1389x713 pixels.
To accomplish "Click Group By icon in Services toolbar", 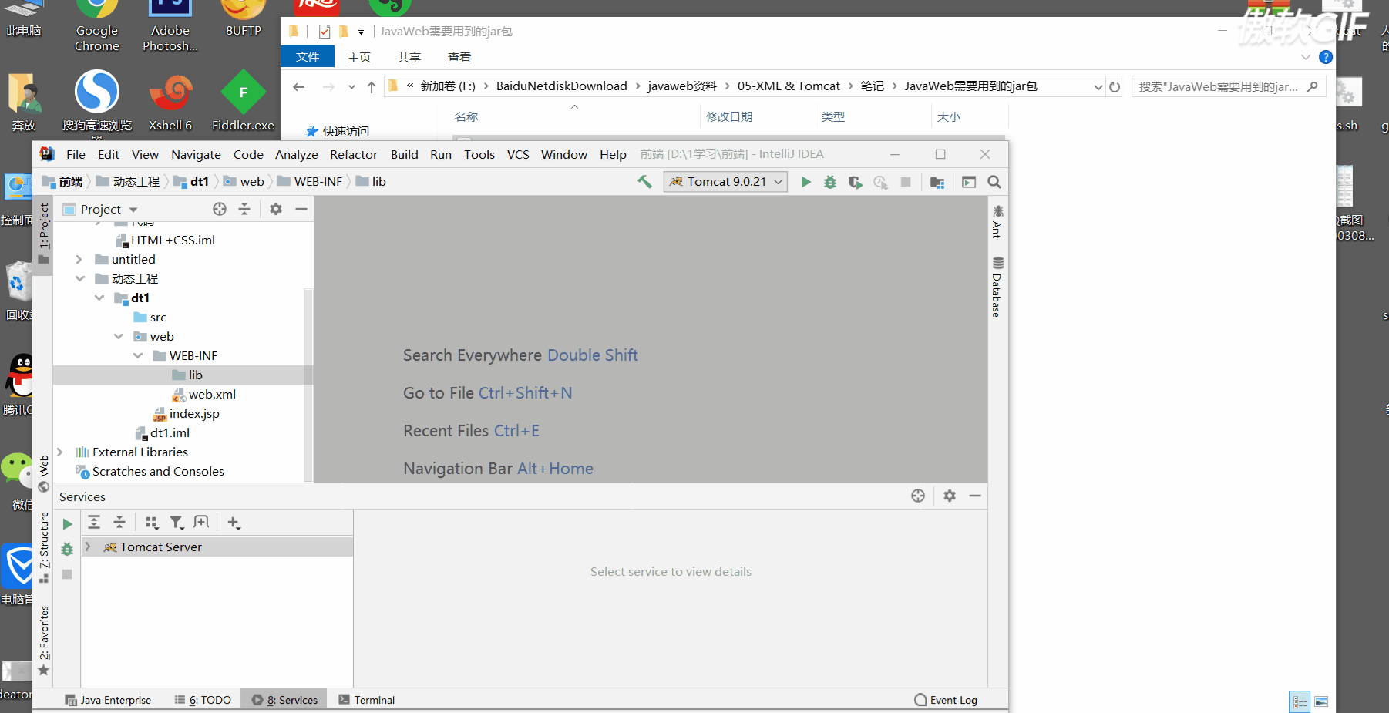I will point(152,523).
